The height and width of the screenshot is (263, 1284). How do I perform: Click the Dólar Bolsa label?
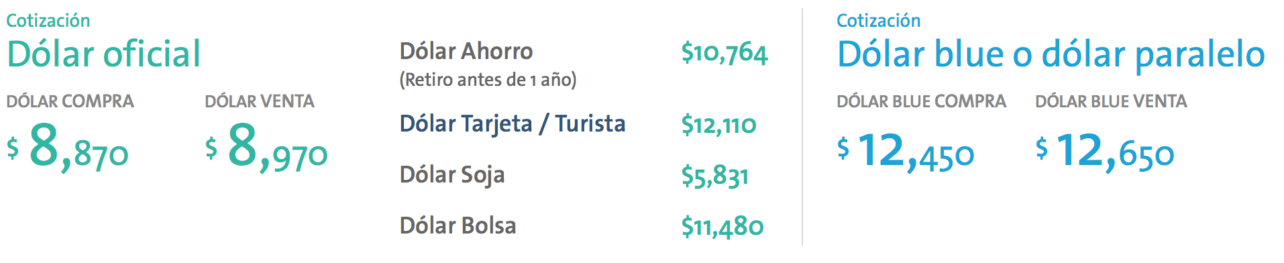click(x=458, y=225)
